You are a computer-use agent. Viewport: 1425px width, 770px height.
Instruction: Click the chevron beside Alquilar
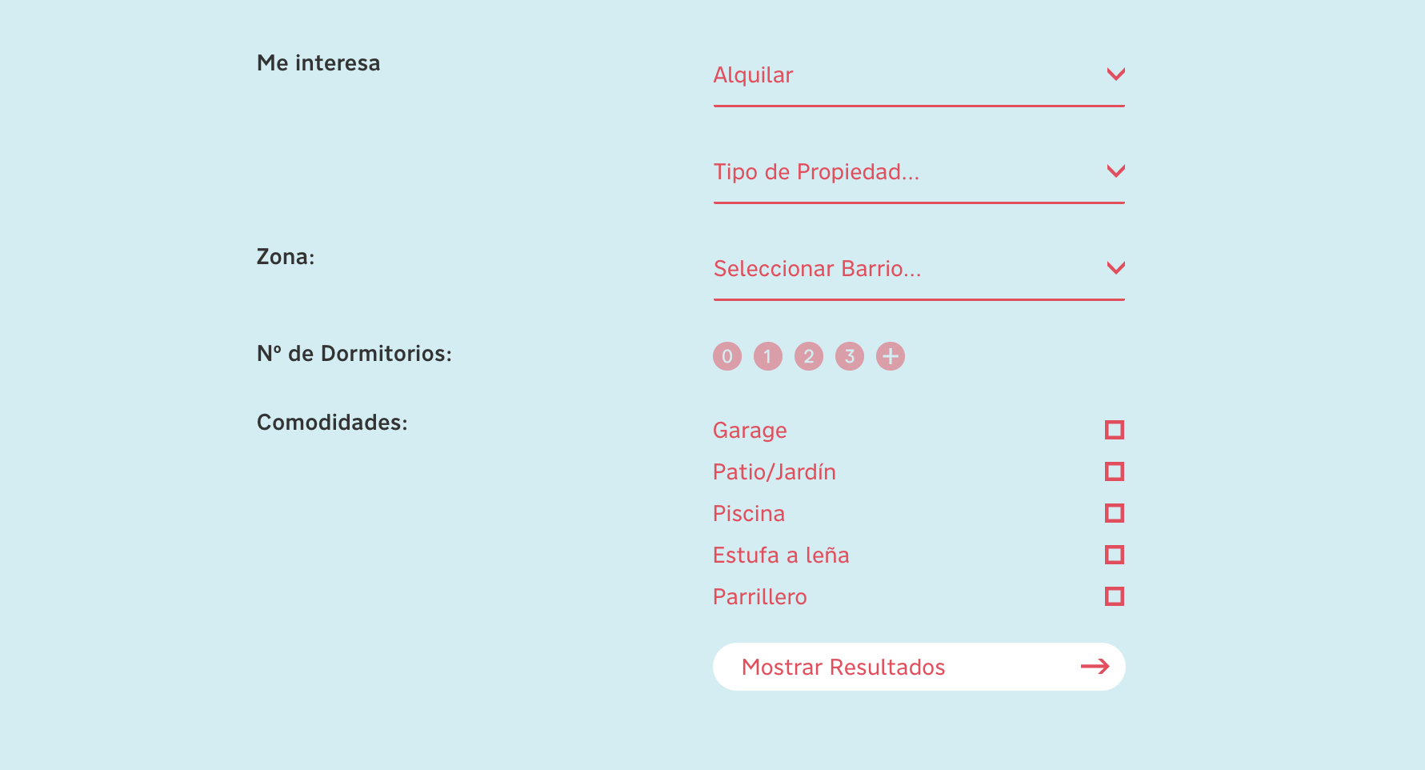(x=1115, y=74)
